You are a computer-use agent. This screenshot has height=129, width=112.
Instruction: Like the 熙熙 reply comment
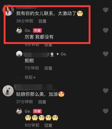pyautogui.click(x=106, y=54)
